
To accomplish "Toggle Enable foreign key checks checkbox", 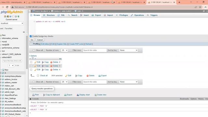I will tap(31, 36).
